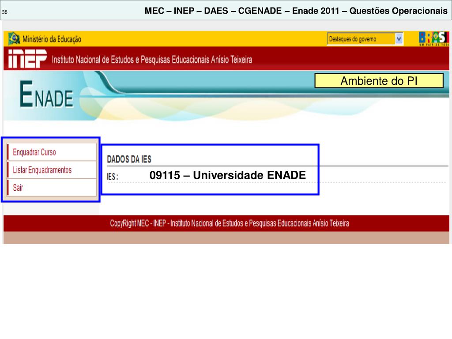The width and height of the screenshot is (452, 339).
Task: Open the Enquadrar Curso menu item
Action: click(x=52, y=152)
